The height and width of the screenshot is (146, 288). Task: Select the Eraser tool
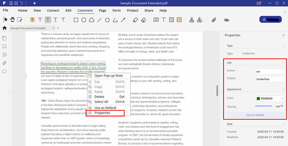(144, 20)
